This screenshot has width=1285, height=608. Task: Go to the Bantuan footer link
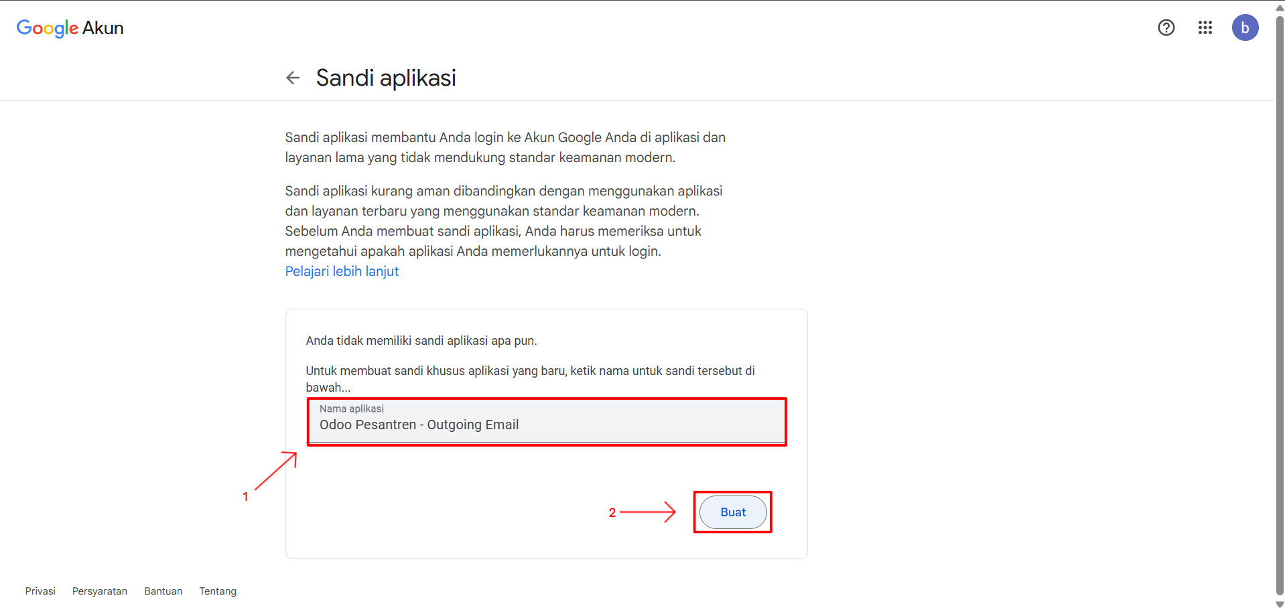163,591
